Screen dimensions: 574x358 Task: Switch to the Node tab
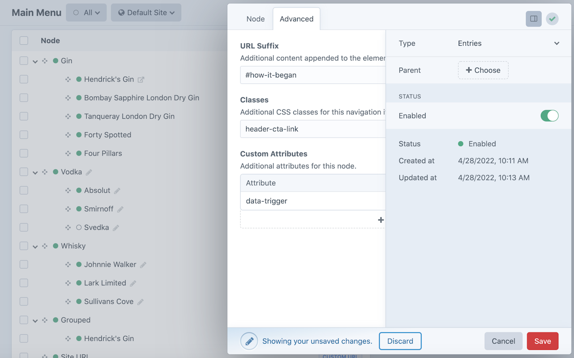pyautogui.click(x=256, y=19)
